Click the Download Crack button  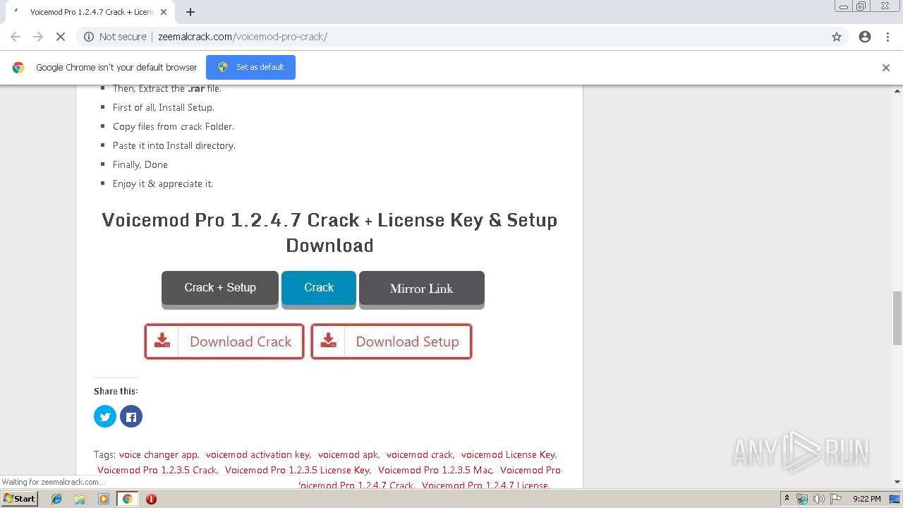pos(224,341)
